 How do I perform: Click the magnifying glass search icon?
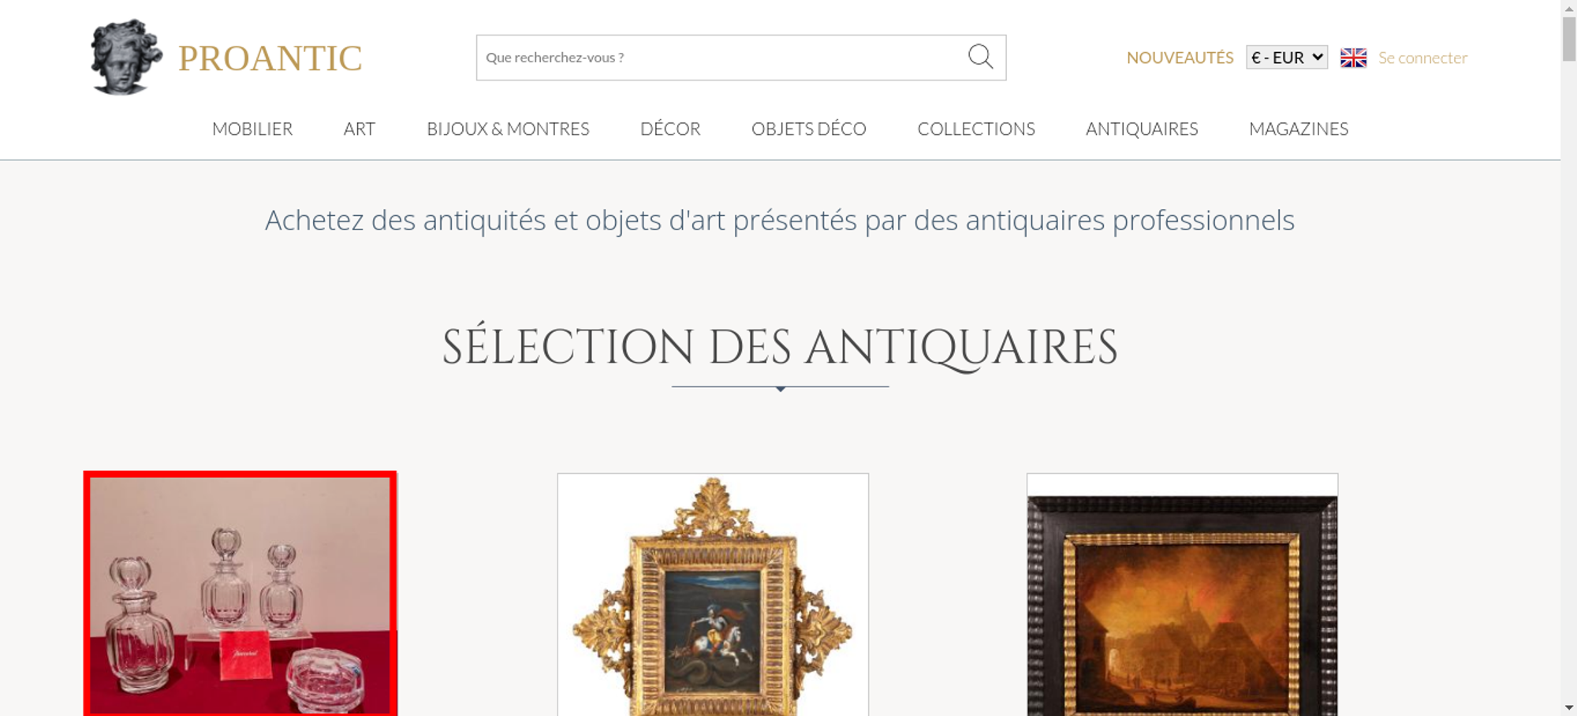tap(980, 57)
